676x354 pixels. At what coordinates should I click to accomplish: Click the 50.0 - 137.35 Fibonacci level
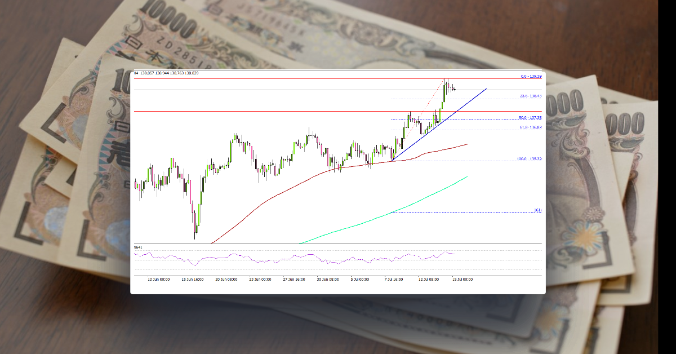click(x=530, y=118)
